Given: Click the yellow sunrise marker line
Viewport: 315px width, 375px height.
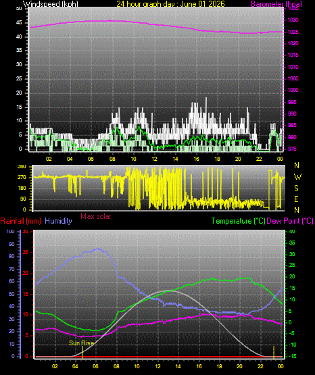Looking at the screenshot, I should [x=82, y=353].
